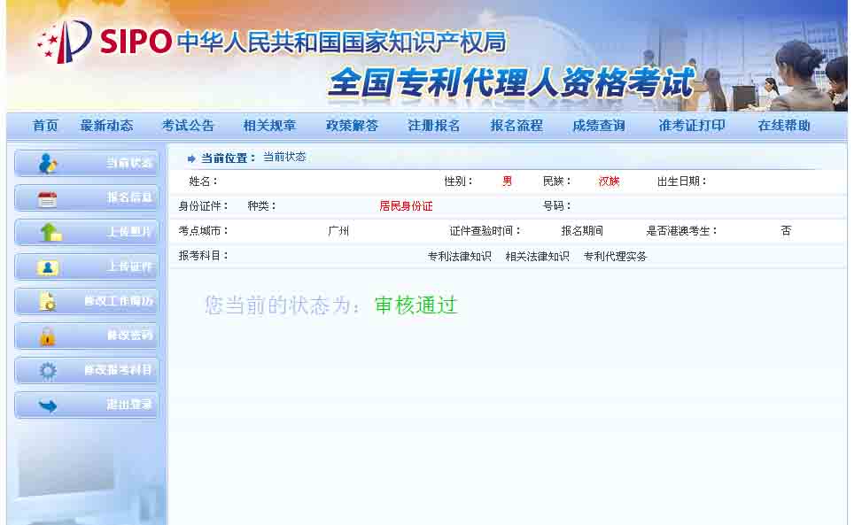
Task: Select 相关规章 from the top navigation
Action: 269,126
